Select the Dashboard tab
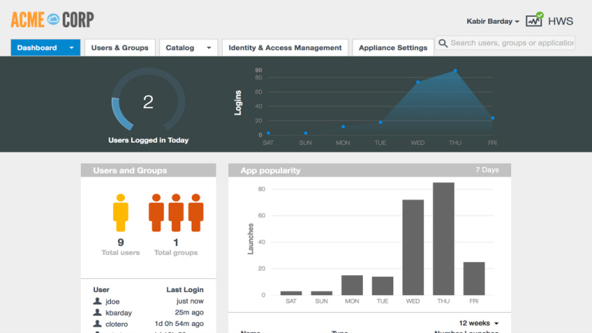 [45, 48]
